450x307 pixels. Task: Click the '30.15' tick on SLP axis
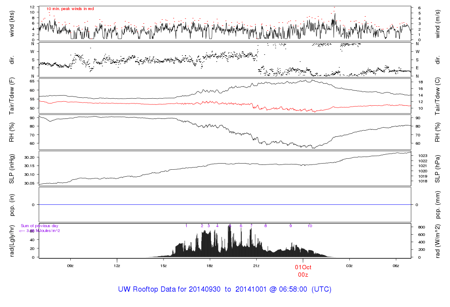coord(29,166)
